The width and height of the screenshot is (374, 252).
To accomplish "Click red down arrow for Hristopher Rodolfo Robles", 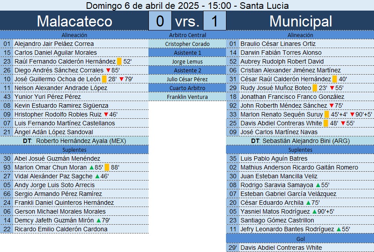I will click(106, 114).
